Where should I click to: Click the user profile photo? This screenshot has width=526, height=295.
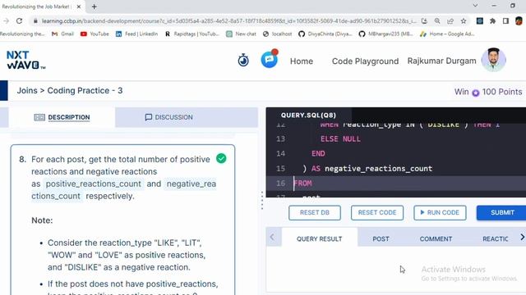(x=493, y=60)
